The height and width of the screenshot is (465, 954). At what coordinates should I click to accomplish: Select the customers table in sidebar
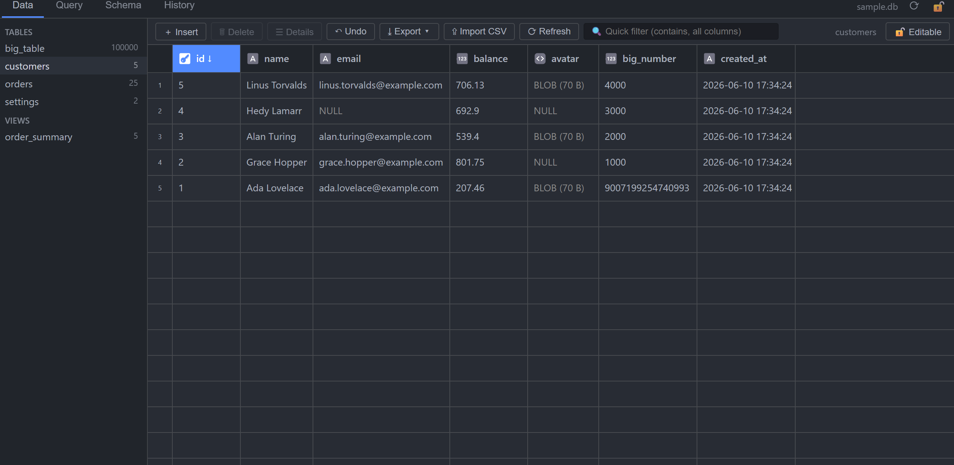73,66
